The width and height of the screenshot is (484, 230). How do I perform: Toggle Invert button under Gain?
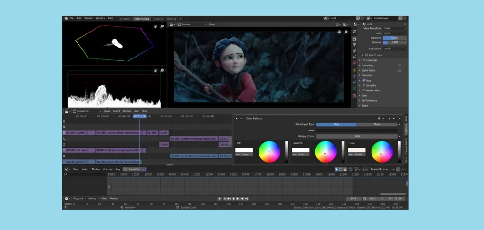pyautogui.click(x=356, y=154)
